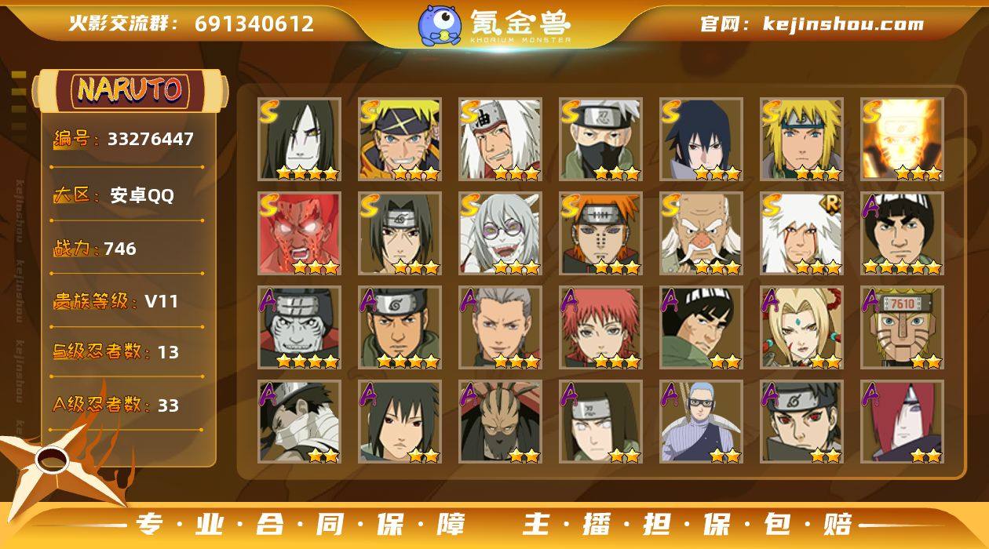Click the S-rank ninja count 13 row

pos(127,352)
